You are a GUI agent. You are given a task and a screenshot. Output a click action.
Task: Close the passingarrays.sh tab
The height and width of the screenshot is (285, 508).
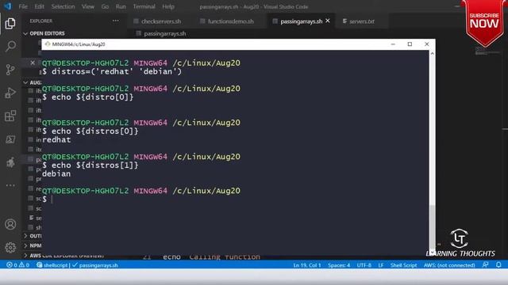pyautogui.click(x=328, y=21)
